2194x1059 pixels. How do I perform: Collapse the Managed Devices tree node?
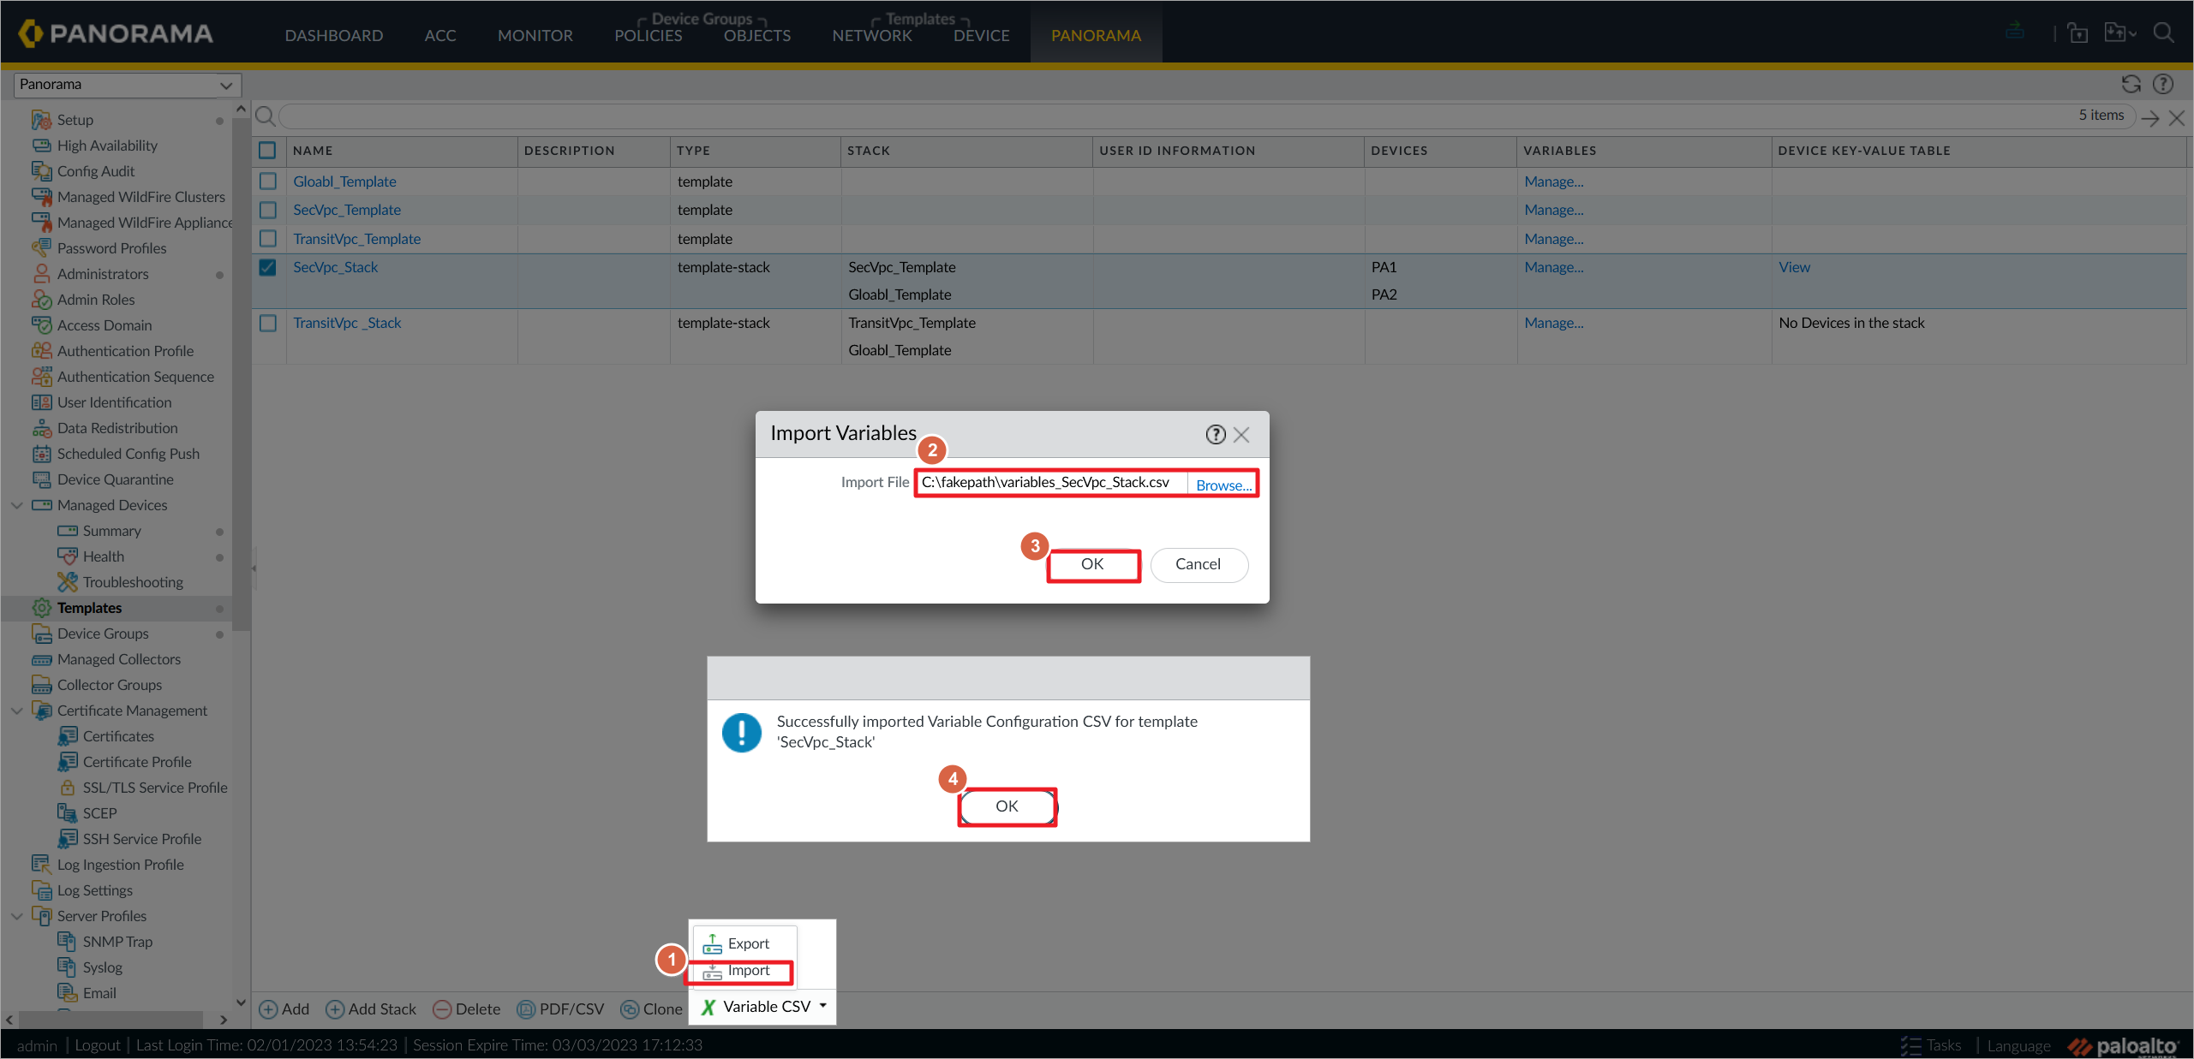point(16,505)
